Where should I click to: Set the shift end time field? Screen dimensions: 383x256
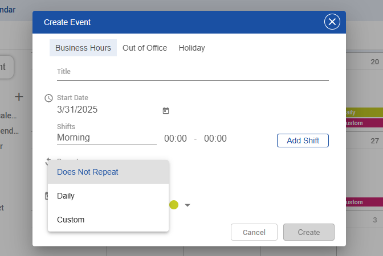(215, 138)
